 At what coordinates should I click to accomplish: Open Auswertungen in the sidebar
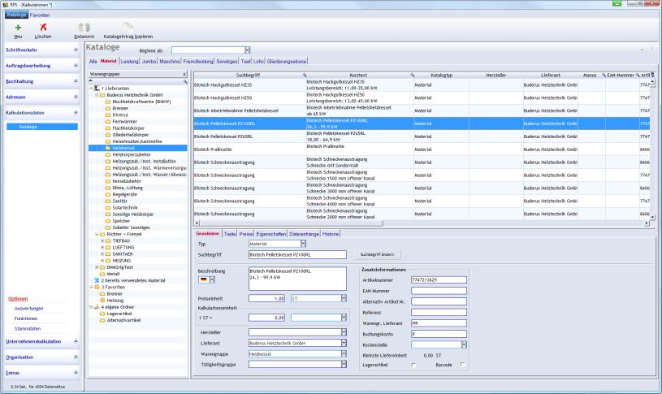(x=28, y=308)
